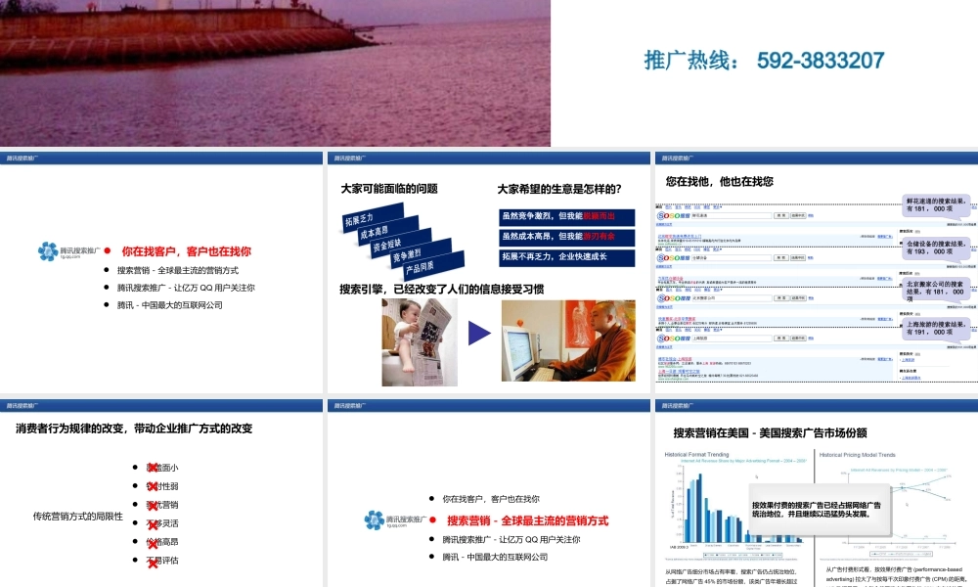Click the black bullet 你在找客户，客户也在找你
The image size is (978, 587).
[491, 499]
